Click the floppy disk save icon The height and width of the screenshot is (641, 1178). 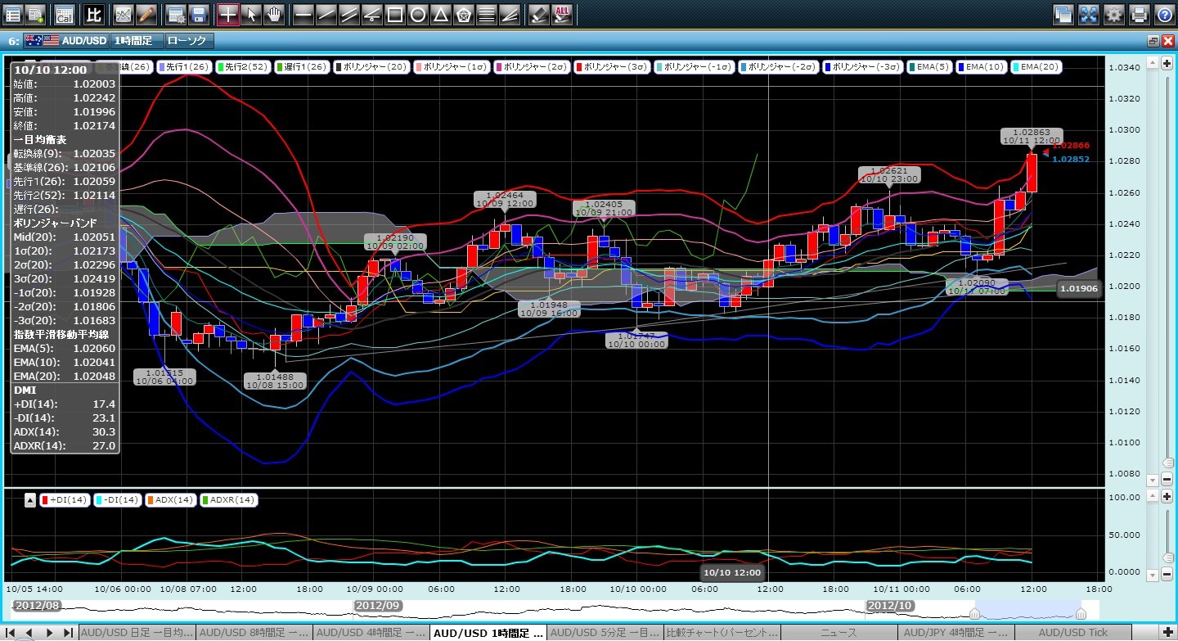click(x=197, y=14)
